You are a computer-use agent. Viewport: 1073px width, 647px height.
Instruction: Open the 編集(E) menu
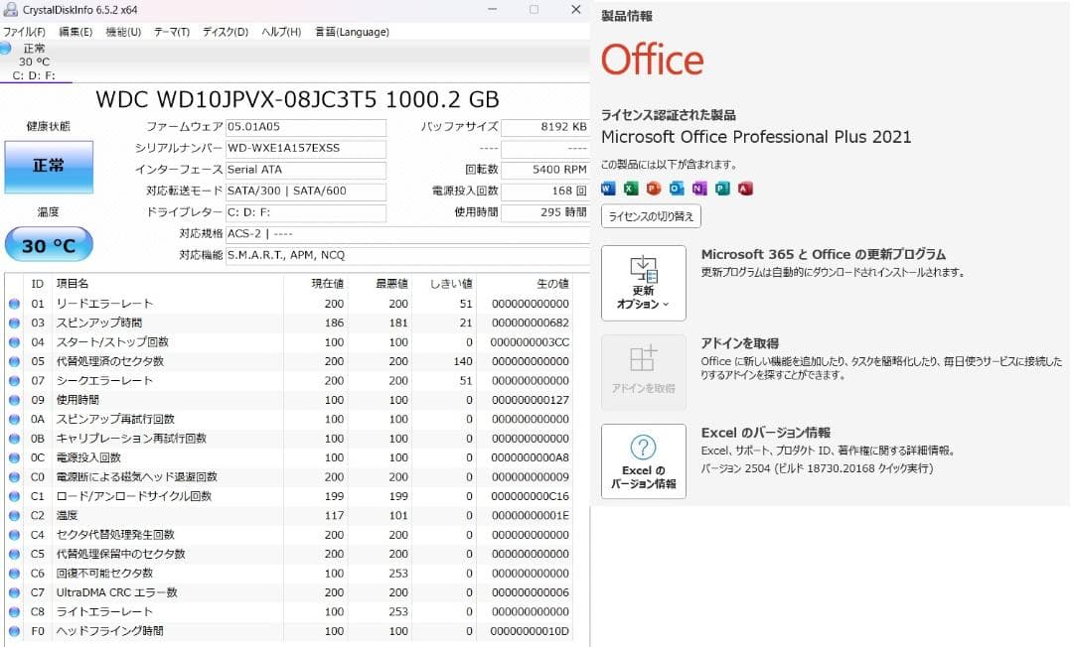click(76, 32)
